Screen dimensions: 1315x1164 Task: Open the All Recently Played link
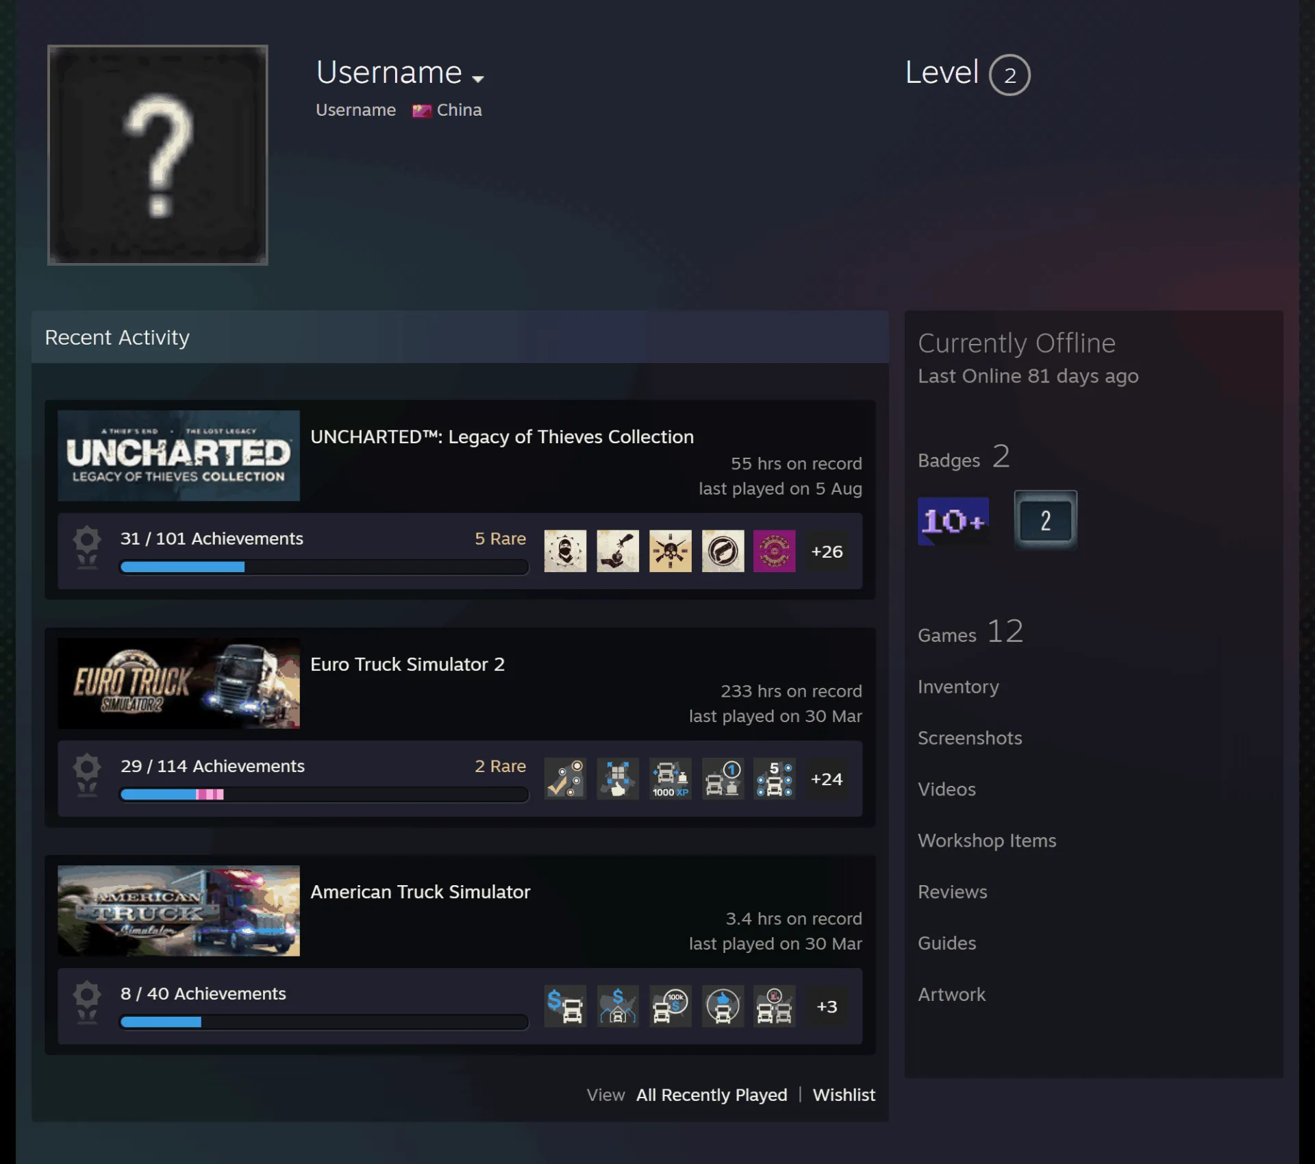click(x=712, y=1095)
